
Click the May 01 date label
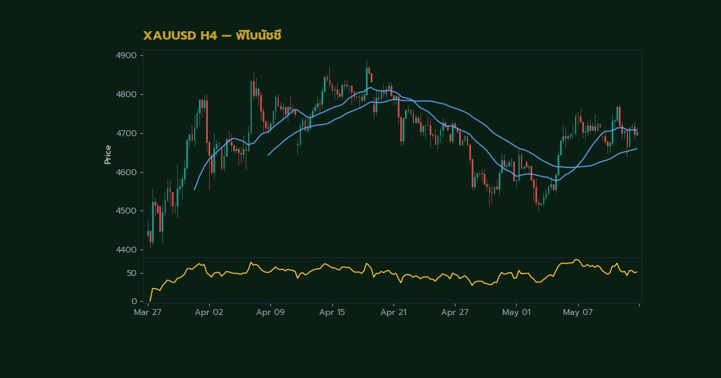[517, 313]
